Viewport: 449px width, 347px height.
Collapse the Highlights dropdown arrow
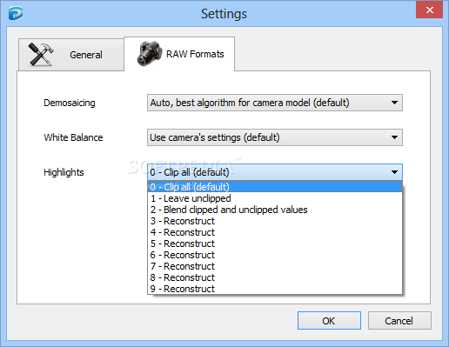(x=394, y=172)
